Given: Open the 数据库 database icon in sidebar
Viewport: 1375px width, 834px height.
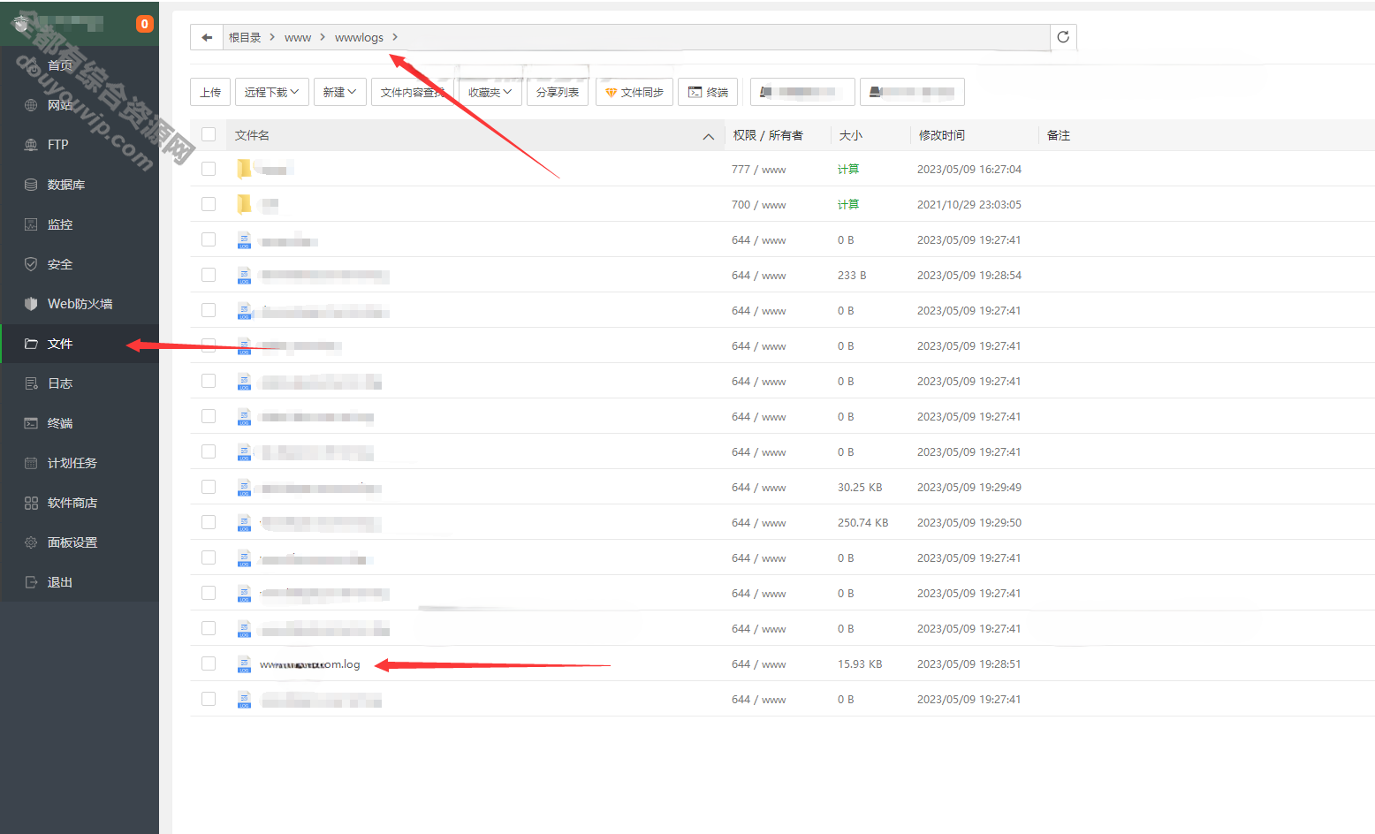Looking at the screenshot, I should pyautogui.click(x=31, y=185).
